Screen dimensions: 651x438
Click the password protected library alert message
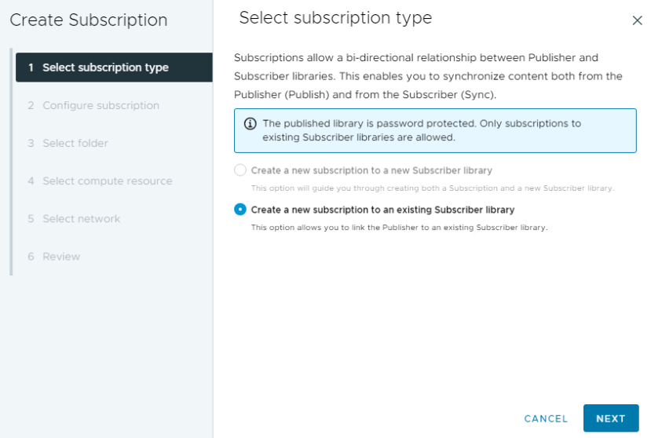click(422, 130)
